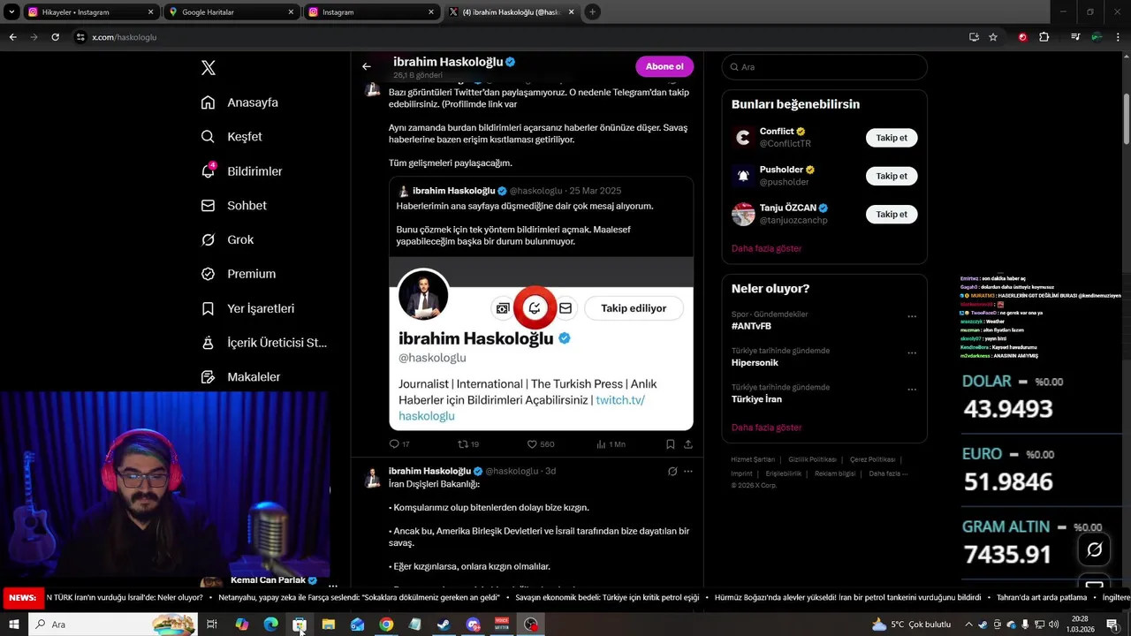Viewport: 1131px width, 636px height.
Task: Open more menu on İran Dışişleri post
Action: click(x=688, y=472)
